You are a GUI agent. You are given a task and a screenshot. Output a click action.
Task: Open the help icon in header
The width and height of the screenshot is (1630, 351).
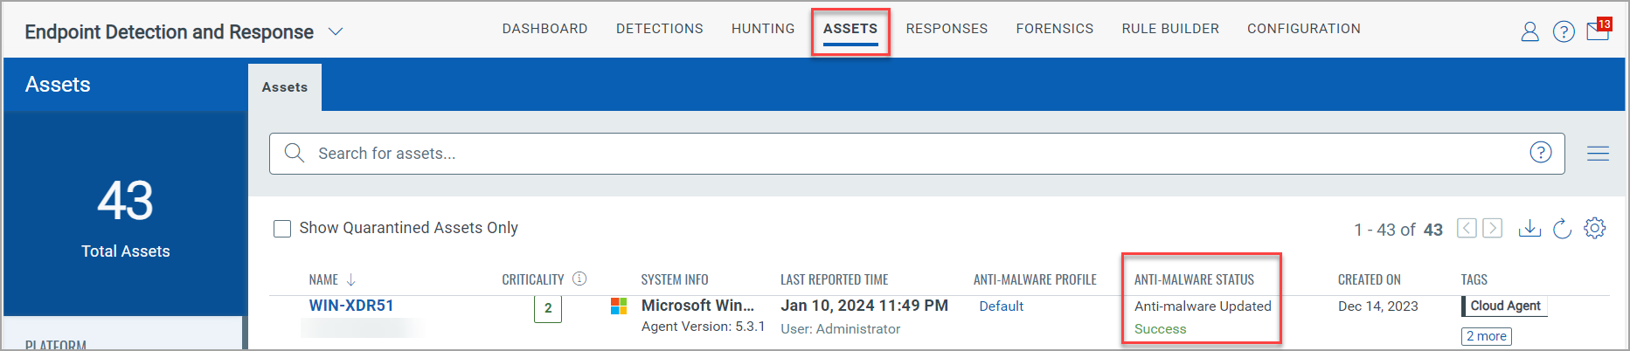1564,32
